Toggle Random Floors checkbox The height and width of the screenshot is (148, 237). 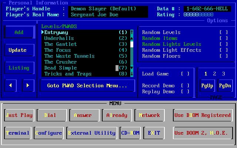(x=224, y=56)
